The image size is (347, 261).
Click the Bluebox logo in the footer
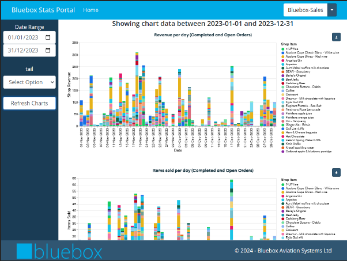[59, 251]
